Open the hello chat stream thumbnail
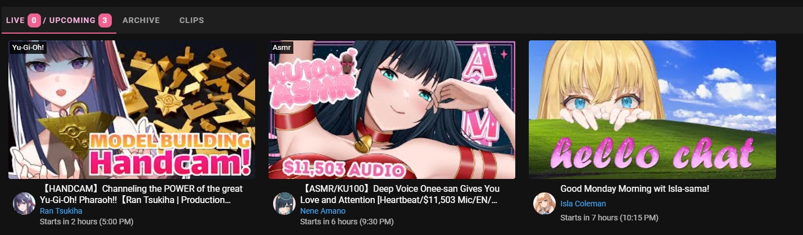803x235 pixels. (652, 109)
